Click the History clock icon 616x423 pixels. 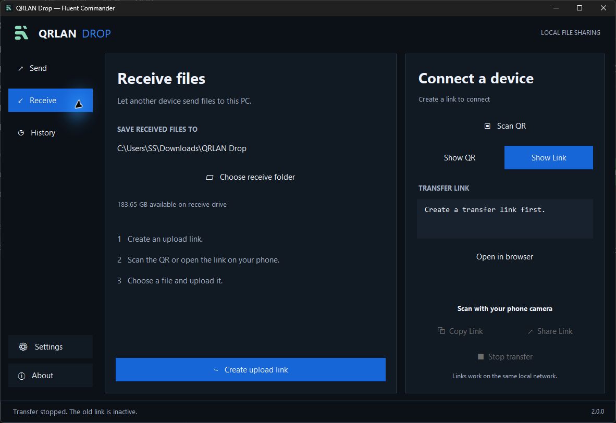coord(21,133)
